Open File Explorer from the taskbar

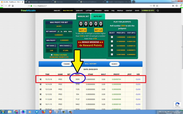click(9, 112)
